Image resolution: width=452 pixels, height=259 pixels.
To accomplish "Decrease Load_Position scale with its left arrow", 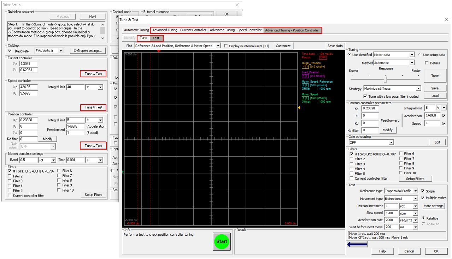I will point(303,75).
